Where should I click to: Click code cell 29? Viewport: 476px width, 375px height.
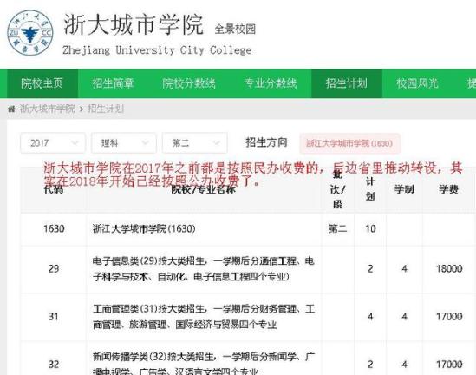[x=54, y=268]
